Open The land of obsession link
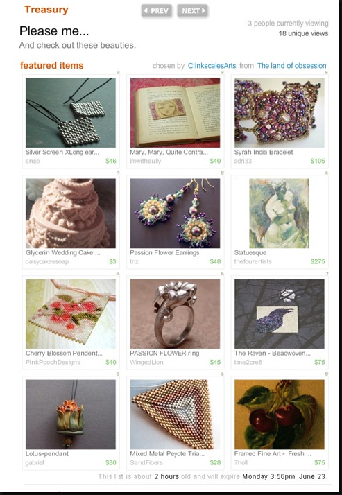 pyautogui.click(x=292, y=66)
